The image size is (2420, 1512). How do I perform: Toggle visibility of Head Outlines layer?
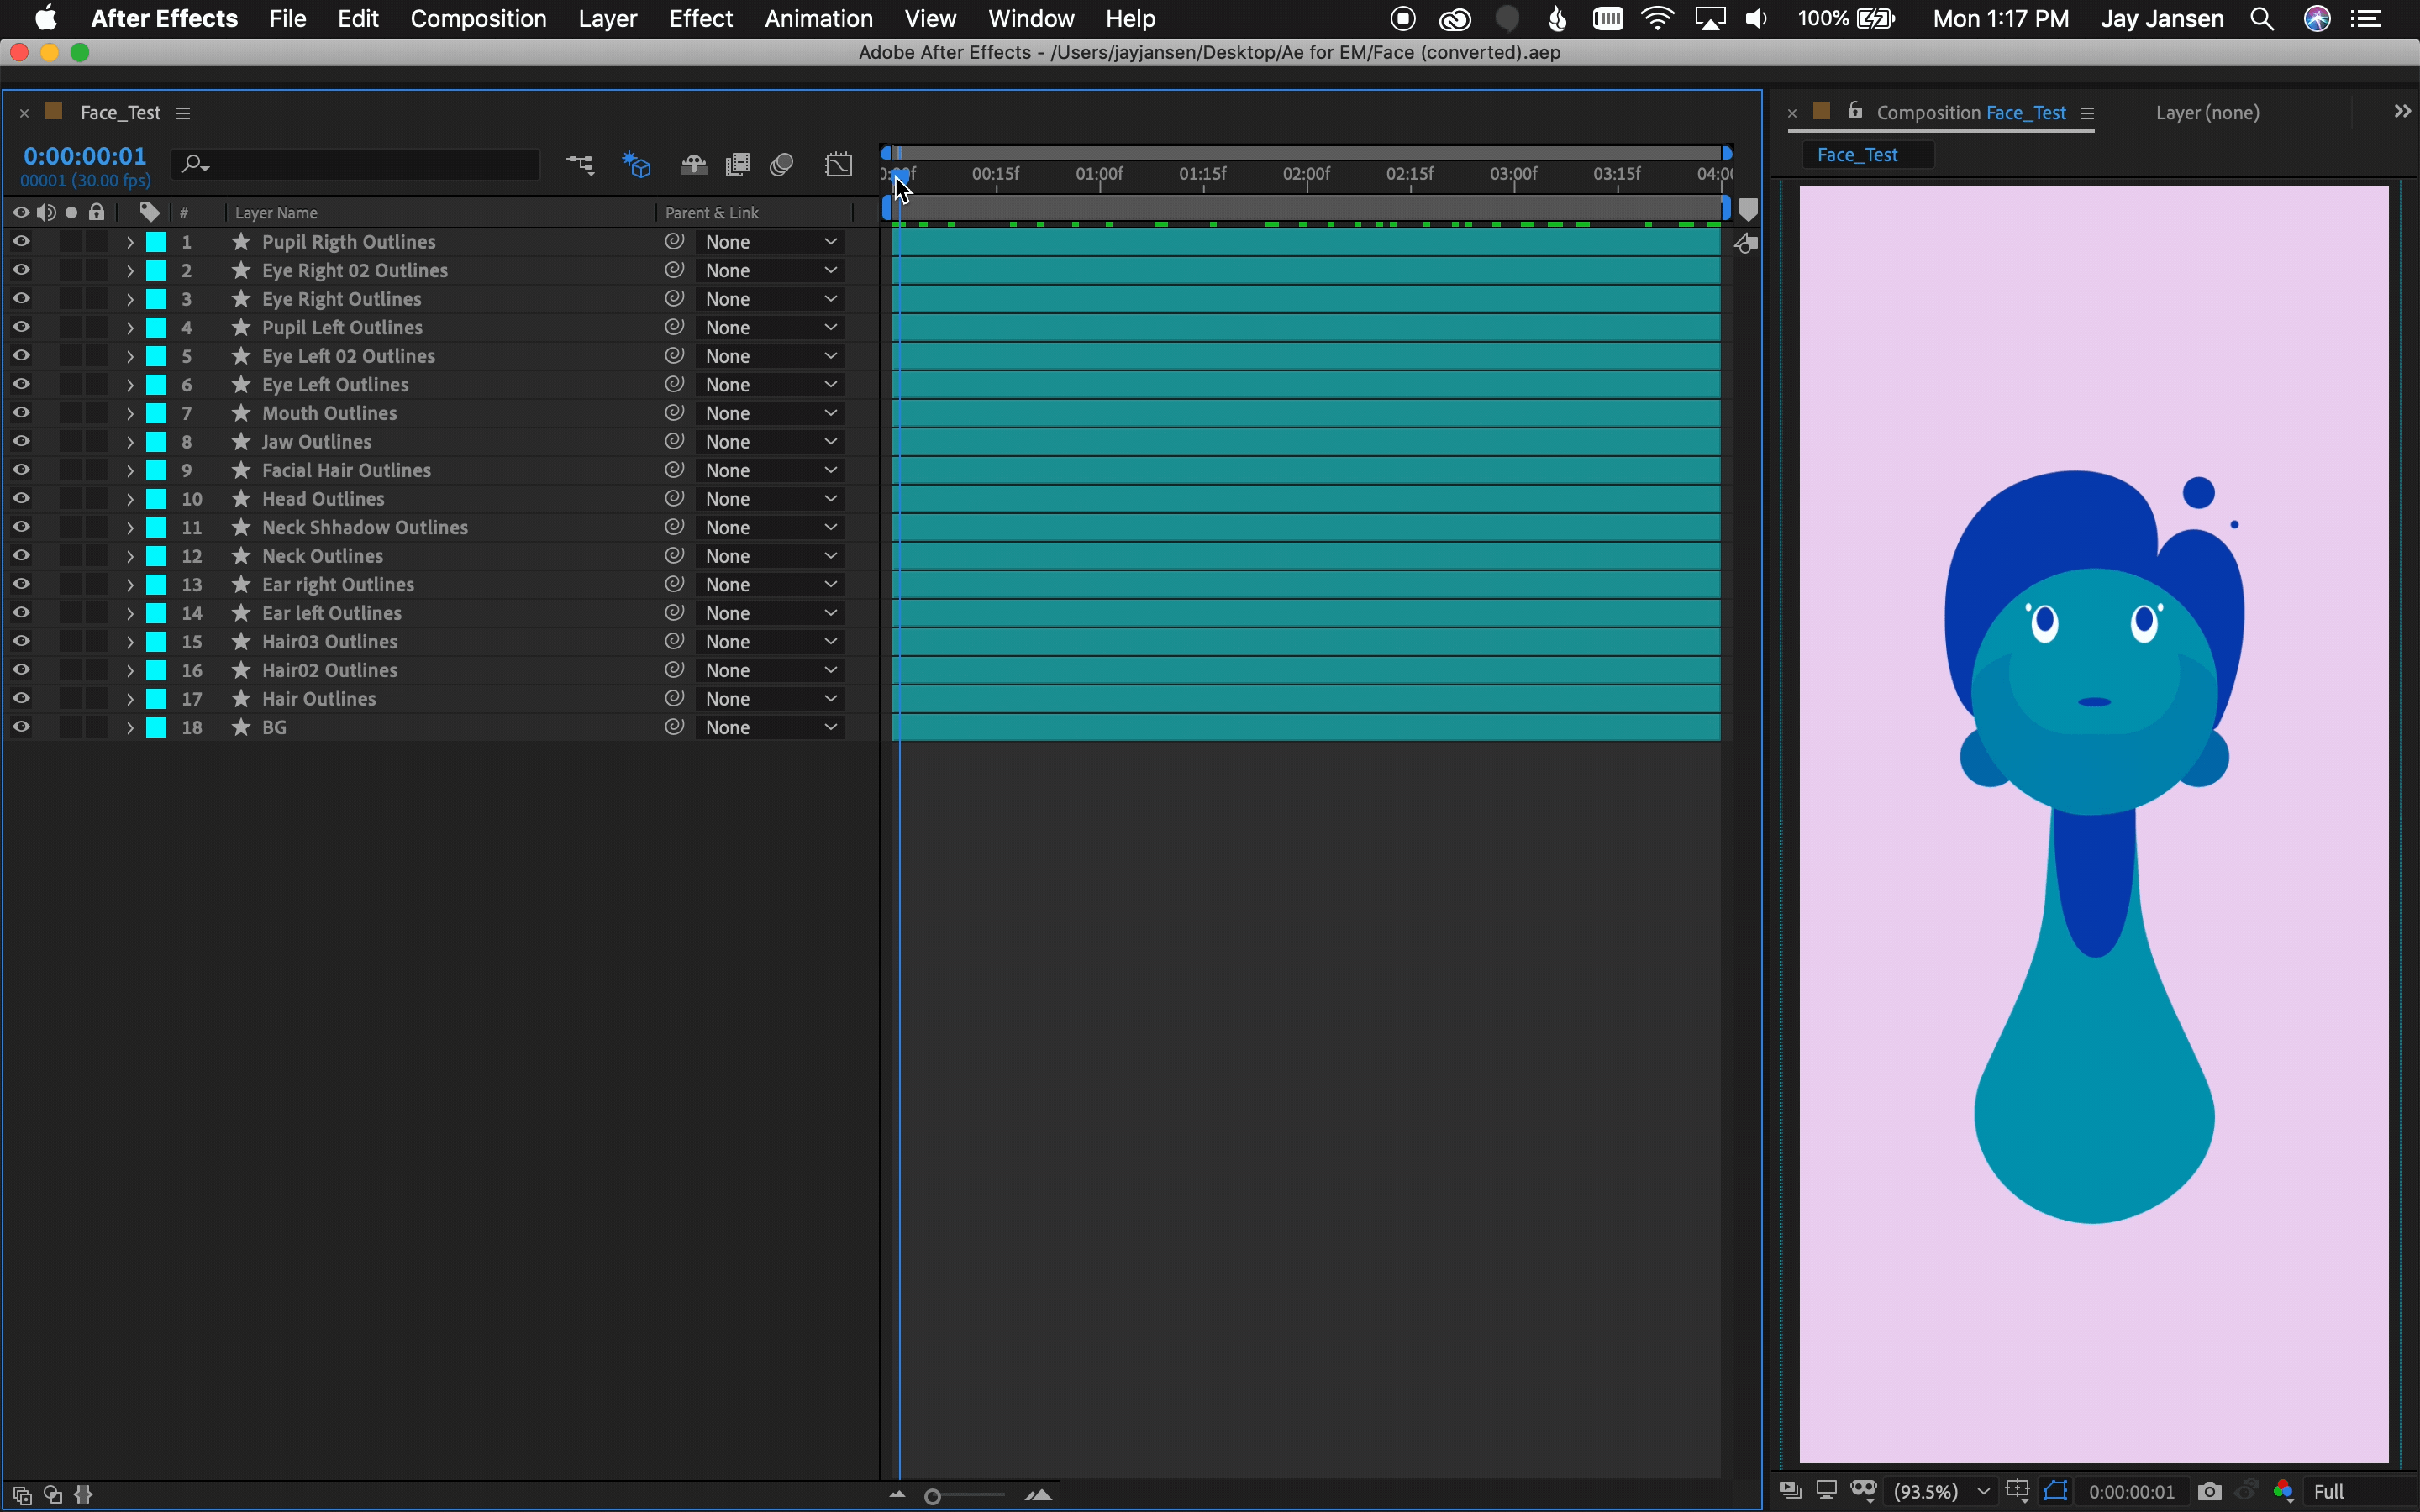point(21,498)
